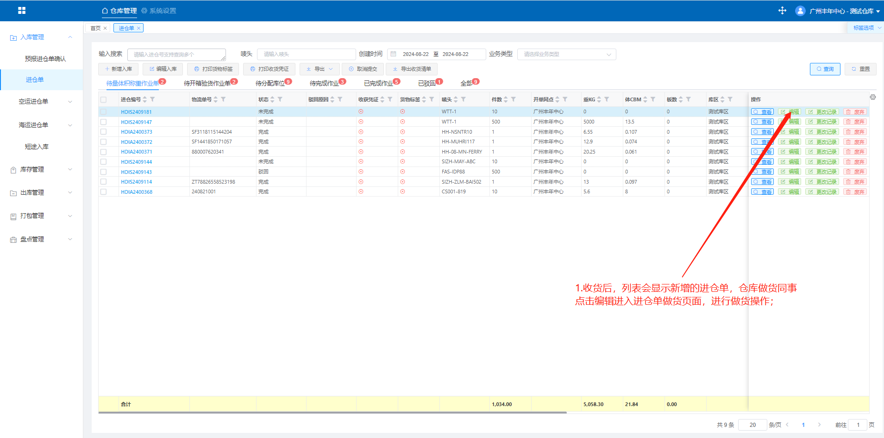Close the 进仓单 tab
884x438 pixels.
138,28
